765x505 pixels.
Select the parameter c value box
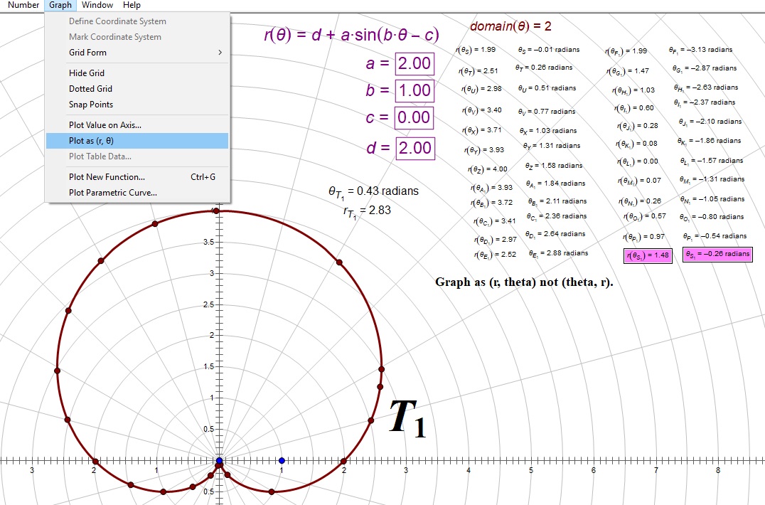(x=414, y=117)
